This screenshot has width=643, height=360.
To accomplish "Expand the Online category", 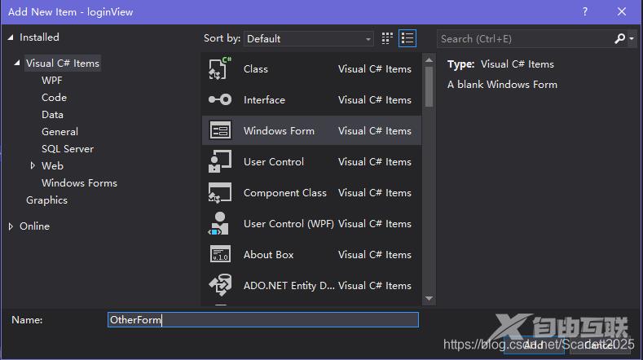I will [x=11, y=226].
